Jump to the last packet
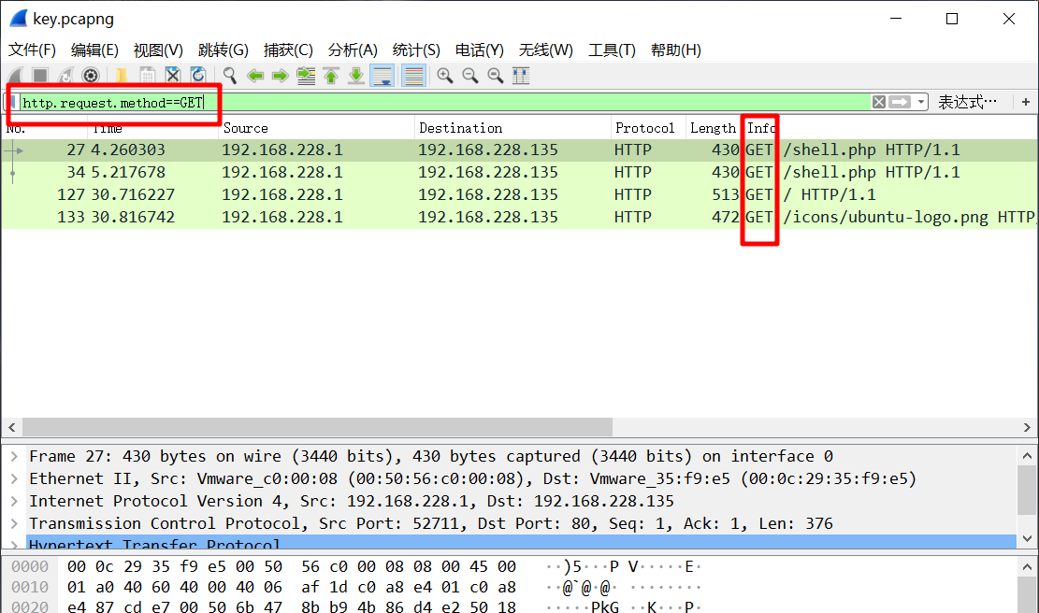This screenshot has width=1039, height=613. pos(355,76)
